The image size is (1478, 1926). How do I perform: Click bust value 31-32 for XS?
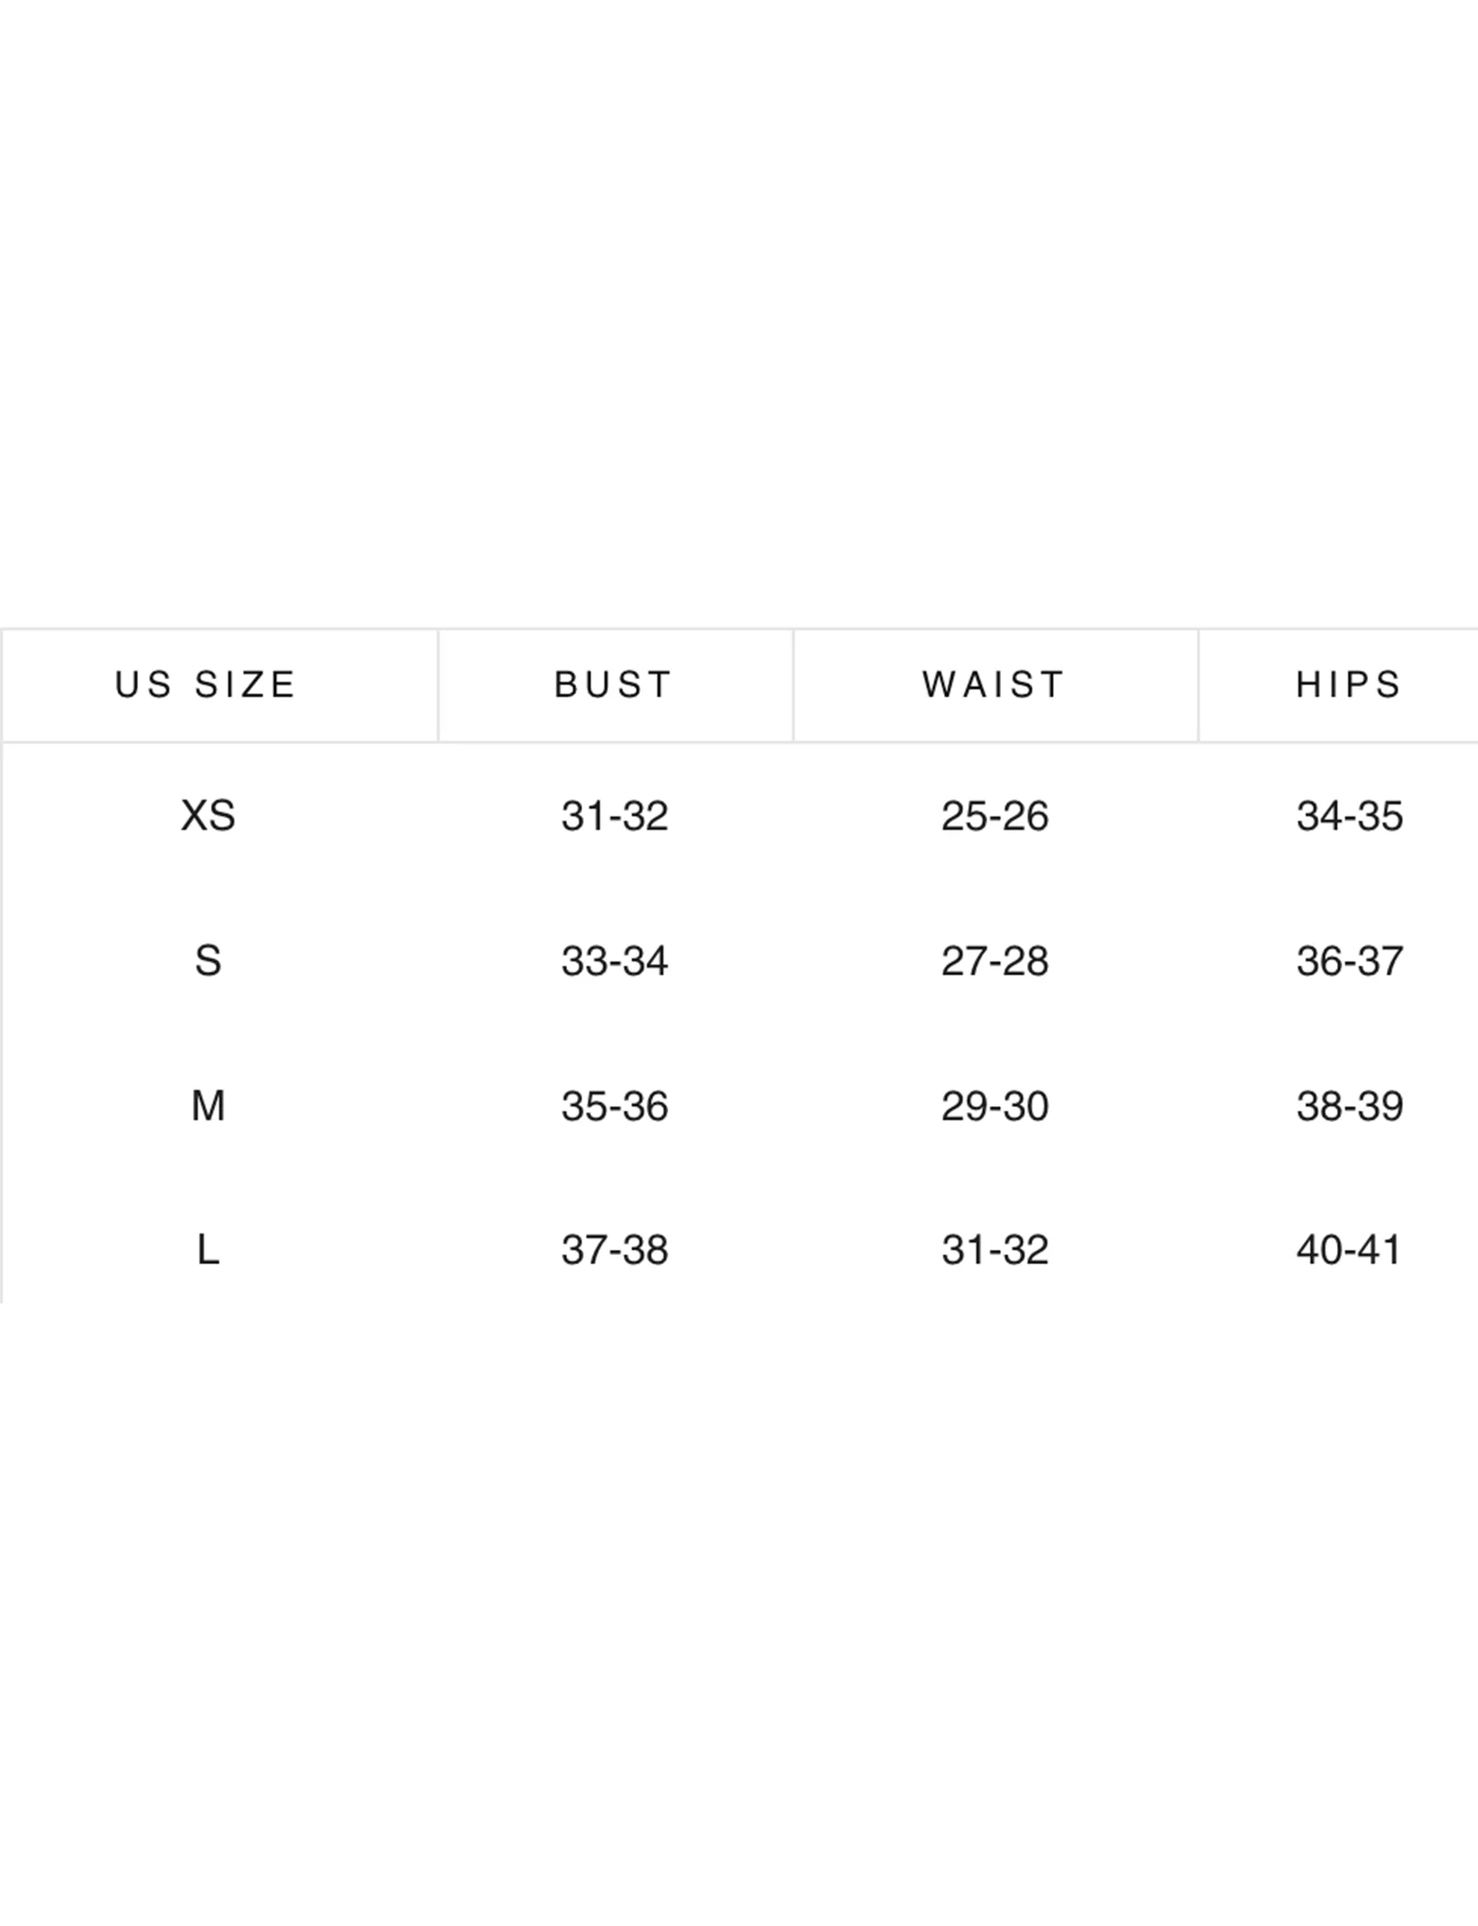click(x=614, y=816)
